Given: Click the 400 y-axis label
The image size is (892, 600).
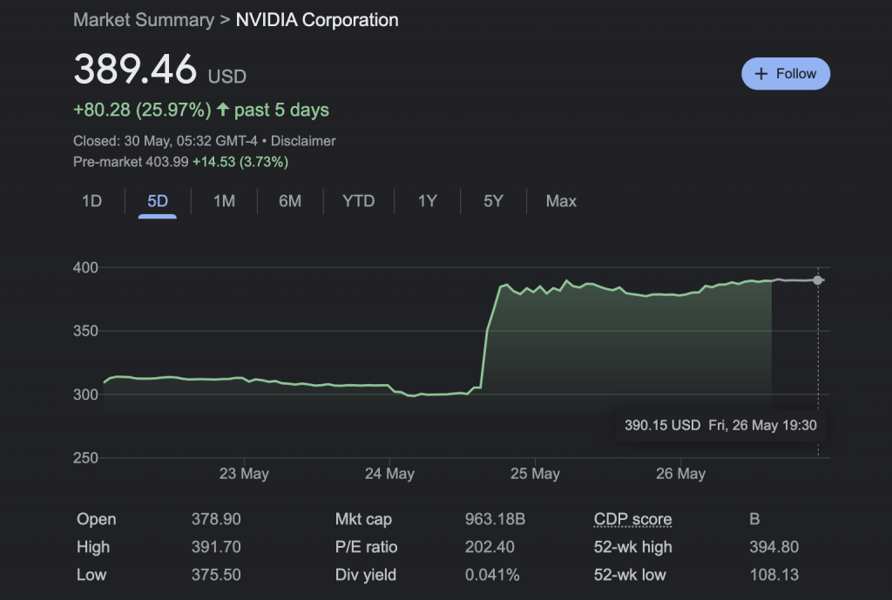Looking at the screenshot, I should pyautogui.click(x=85, y=267).
